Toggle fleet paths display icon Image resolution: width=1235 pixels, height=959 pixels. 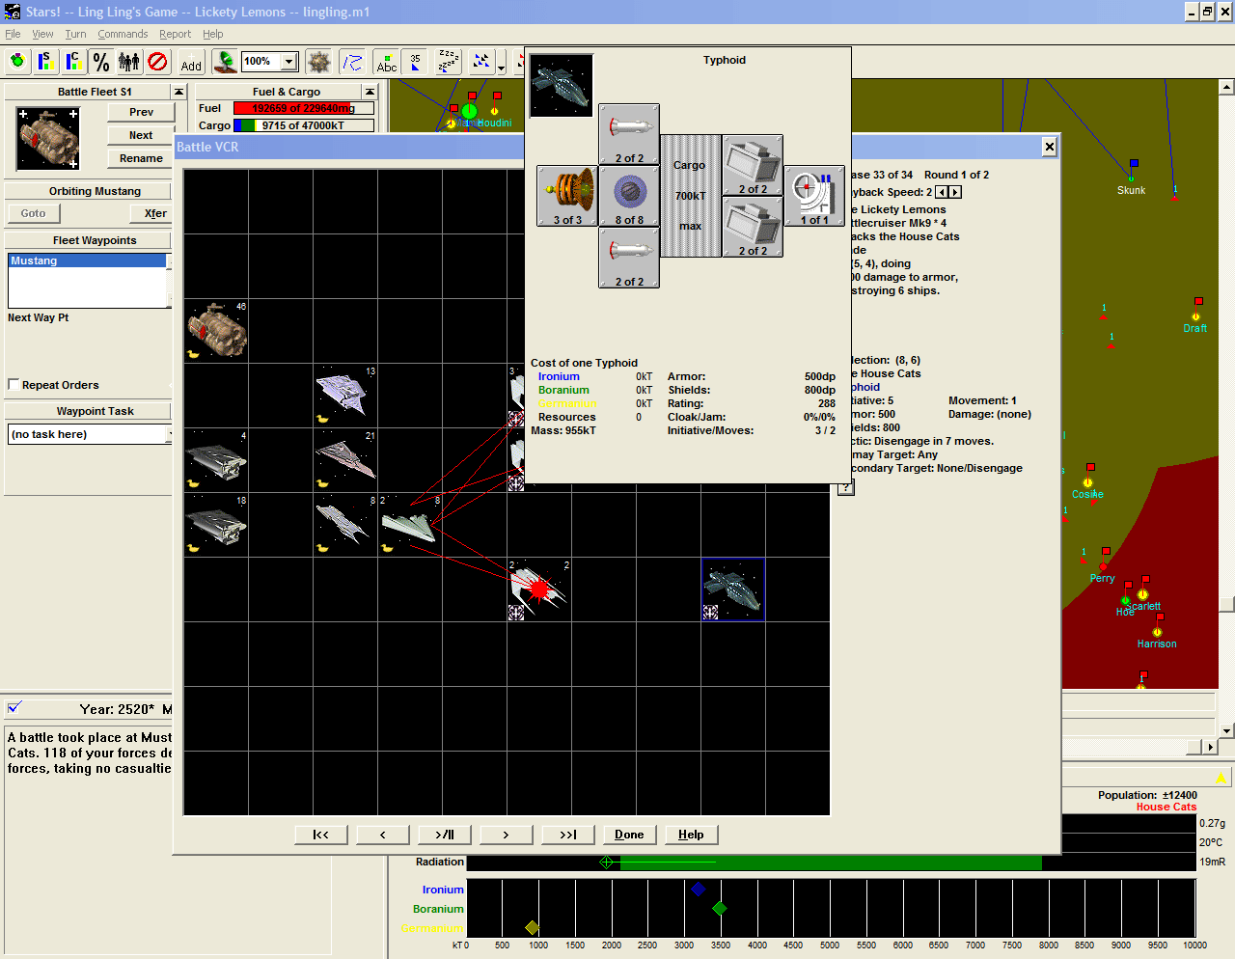pos(353,63)
